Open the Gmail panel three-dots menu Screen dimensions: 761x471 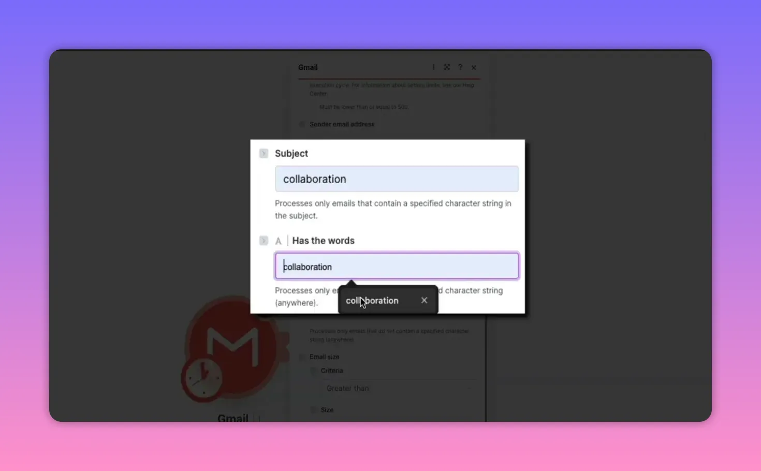[x=433, y=67]
